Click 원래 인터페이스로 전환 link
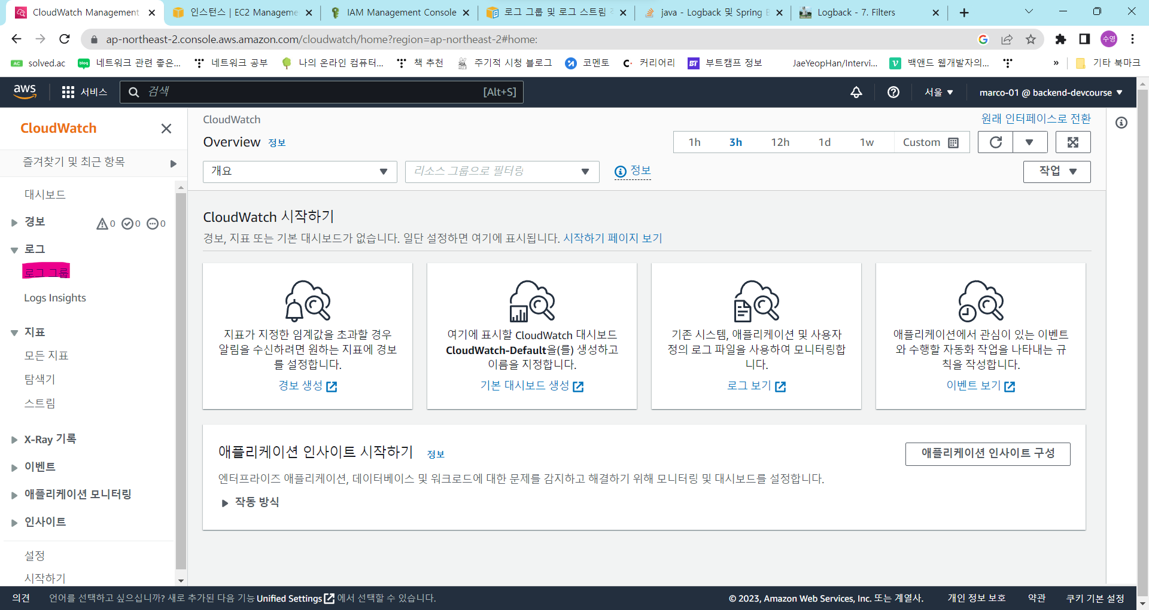 (1036, 118)
